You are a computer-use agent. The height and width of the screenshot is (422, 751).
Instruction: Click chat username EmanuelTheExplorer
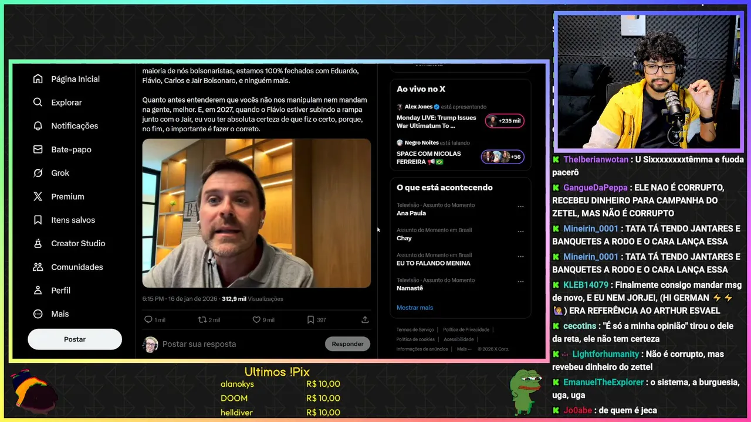pyautogui.click(x=604, y=382)
